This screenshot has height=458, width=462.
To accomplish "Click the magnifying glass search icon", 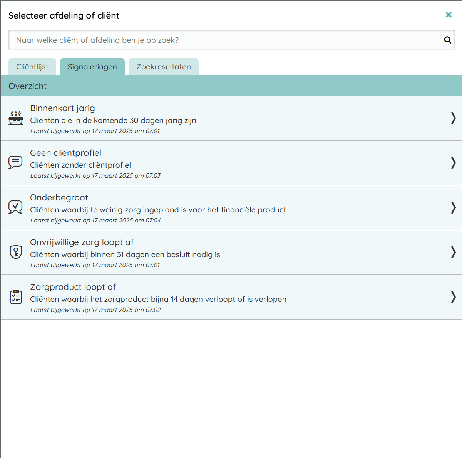I will point(447,40).
